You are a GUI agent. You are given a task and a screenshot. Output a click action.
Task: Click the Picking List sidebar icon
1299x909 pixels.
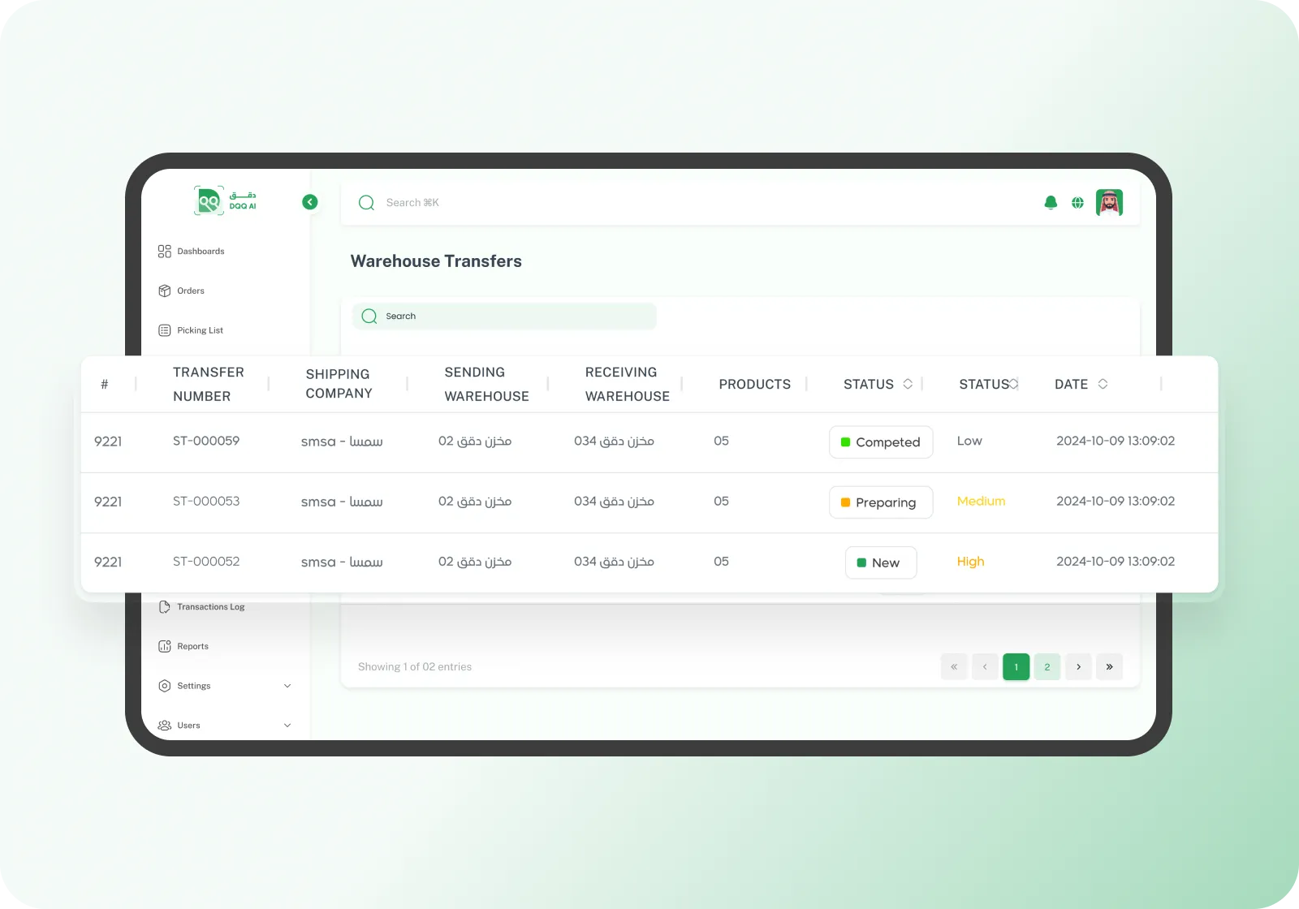tap(165, 330)
